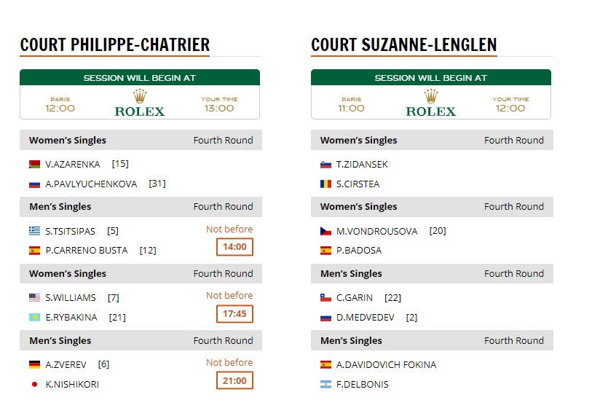Click the Court Suzanne-Lenglen heading

(403, 45)
